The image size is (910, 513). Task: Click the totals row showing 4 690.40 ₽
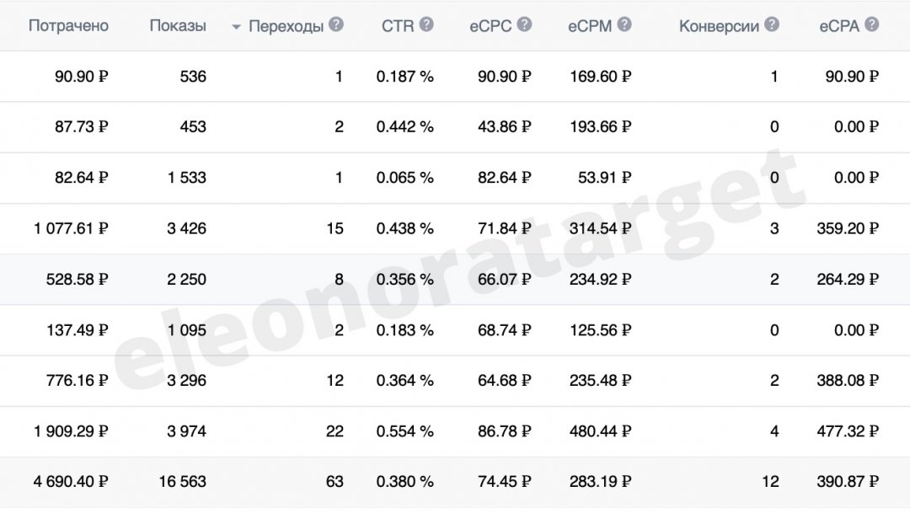tap(455, 482)
